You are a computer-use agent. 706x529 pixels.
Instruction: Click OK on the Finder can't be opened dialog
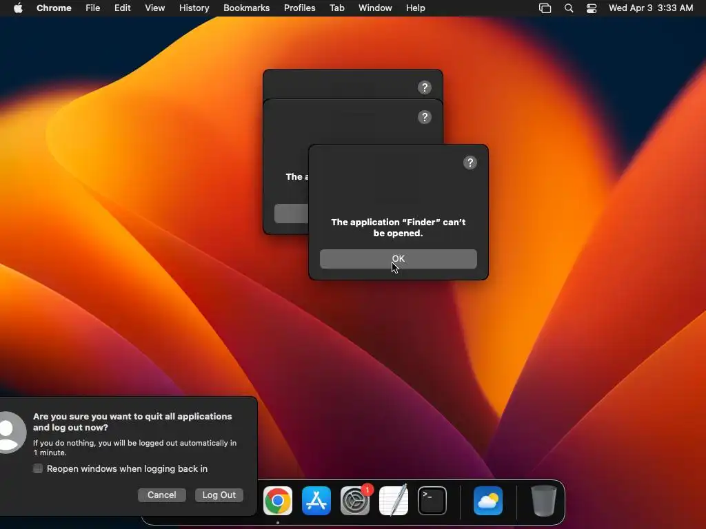click(x=398, y=259)
